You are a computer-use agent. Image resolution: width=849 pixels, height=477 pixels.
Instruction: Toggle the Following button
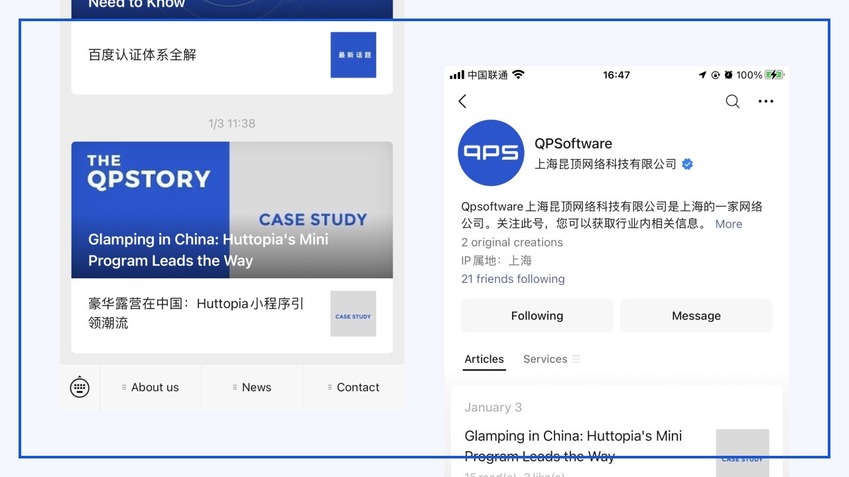[537, 316]
